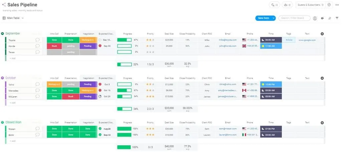Open the conversation bubble for BMW
Viewport: 342px width, 152px height.
[x=37, y=135]
